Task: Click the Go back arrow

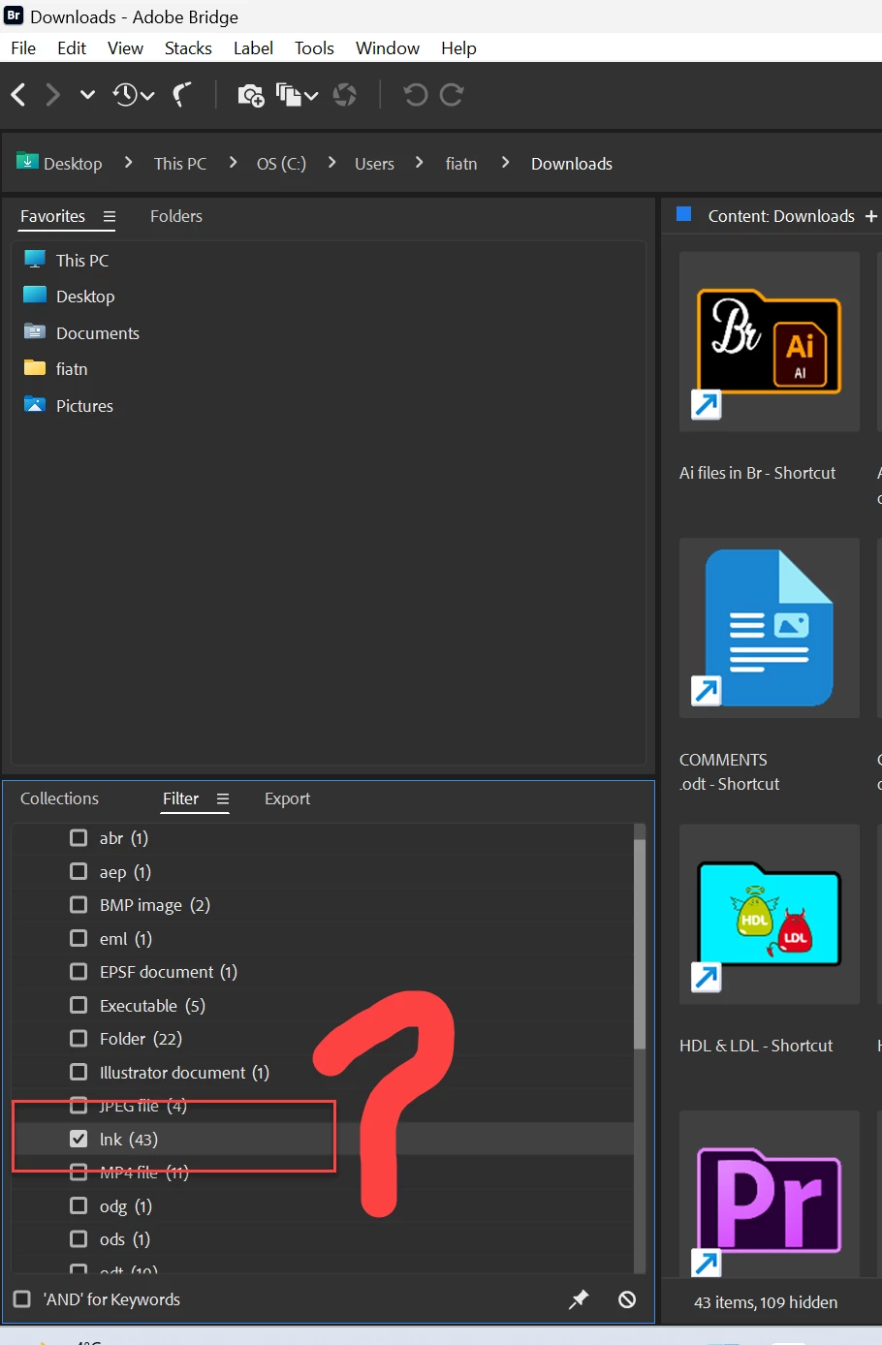Action: pos(17,94)
